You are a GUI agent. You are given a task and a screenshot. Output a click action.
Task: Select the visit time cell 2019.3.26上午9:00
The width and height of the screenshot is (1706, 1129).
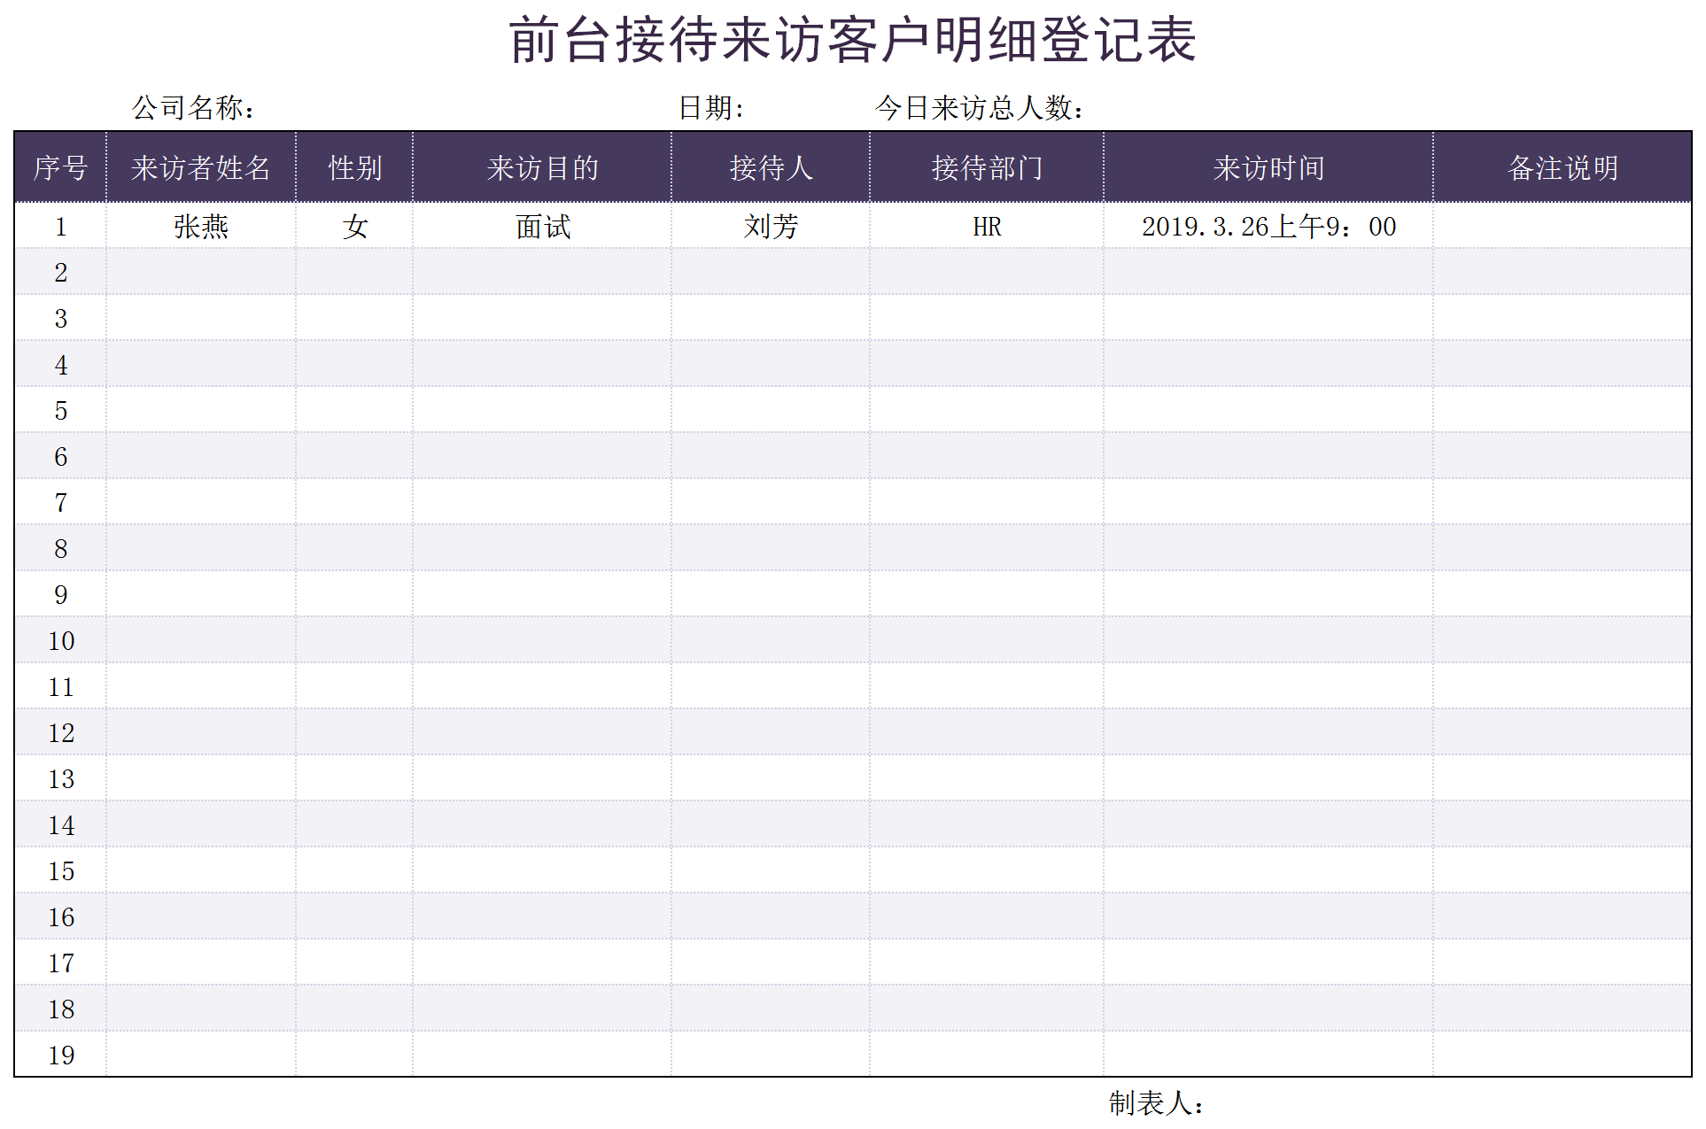pyautogui.click(x=1268, y=227)
